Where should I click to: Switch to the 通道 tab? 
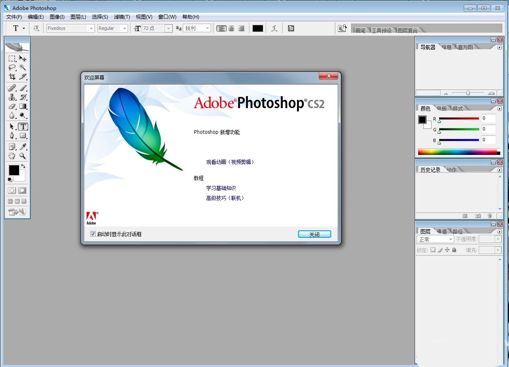point(441,231)
